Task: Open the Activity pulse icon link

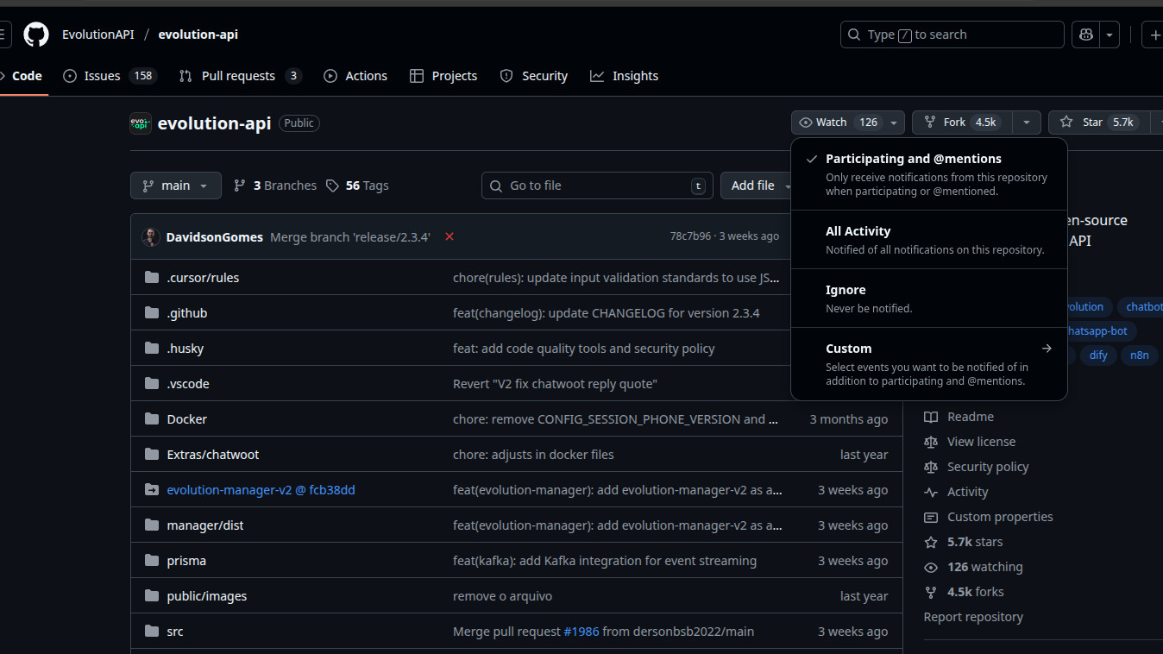Action: 931,492
